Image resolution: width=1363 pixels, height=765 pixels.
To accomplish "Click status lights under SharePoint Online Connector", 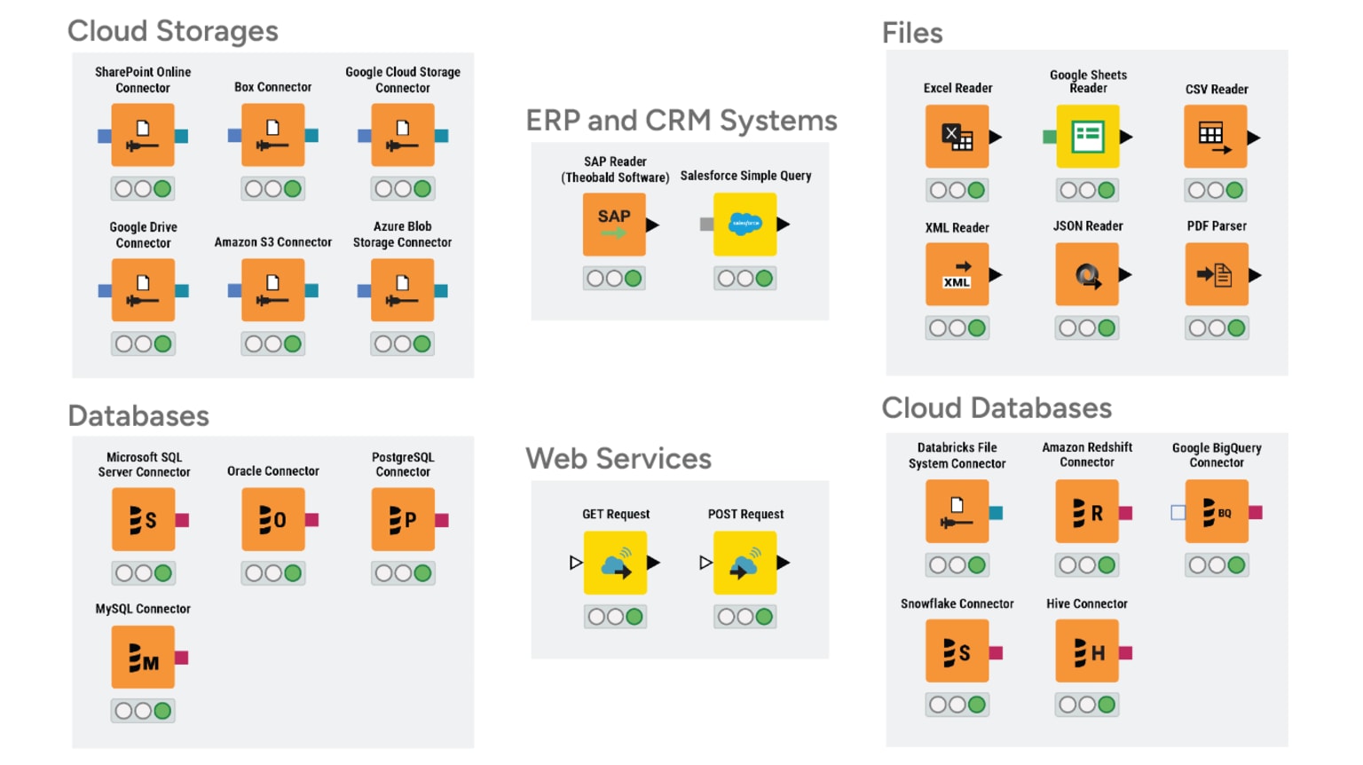I will tap(143, 189).
